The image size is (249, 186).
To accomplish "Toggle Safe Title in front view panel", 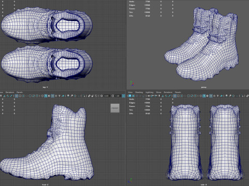I will (x=37, y=96).
